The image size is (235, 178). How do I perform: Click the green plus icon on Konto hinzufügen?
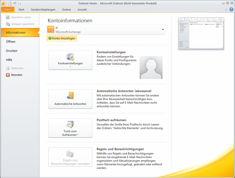(50, 38)
